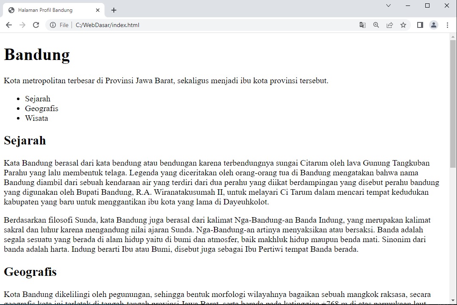Open the Chrome three-dot menu
The image size is (457, 305).
tap(447, 25)
